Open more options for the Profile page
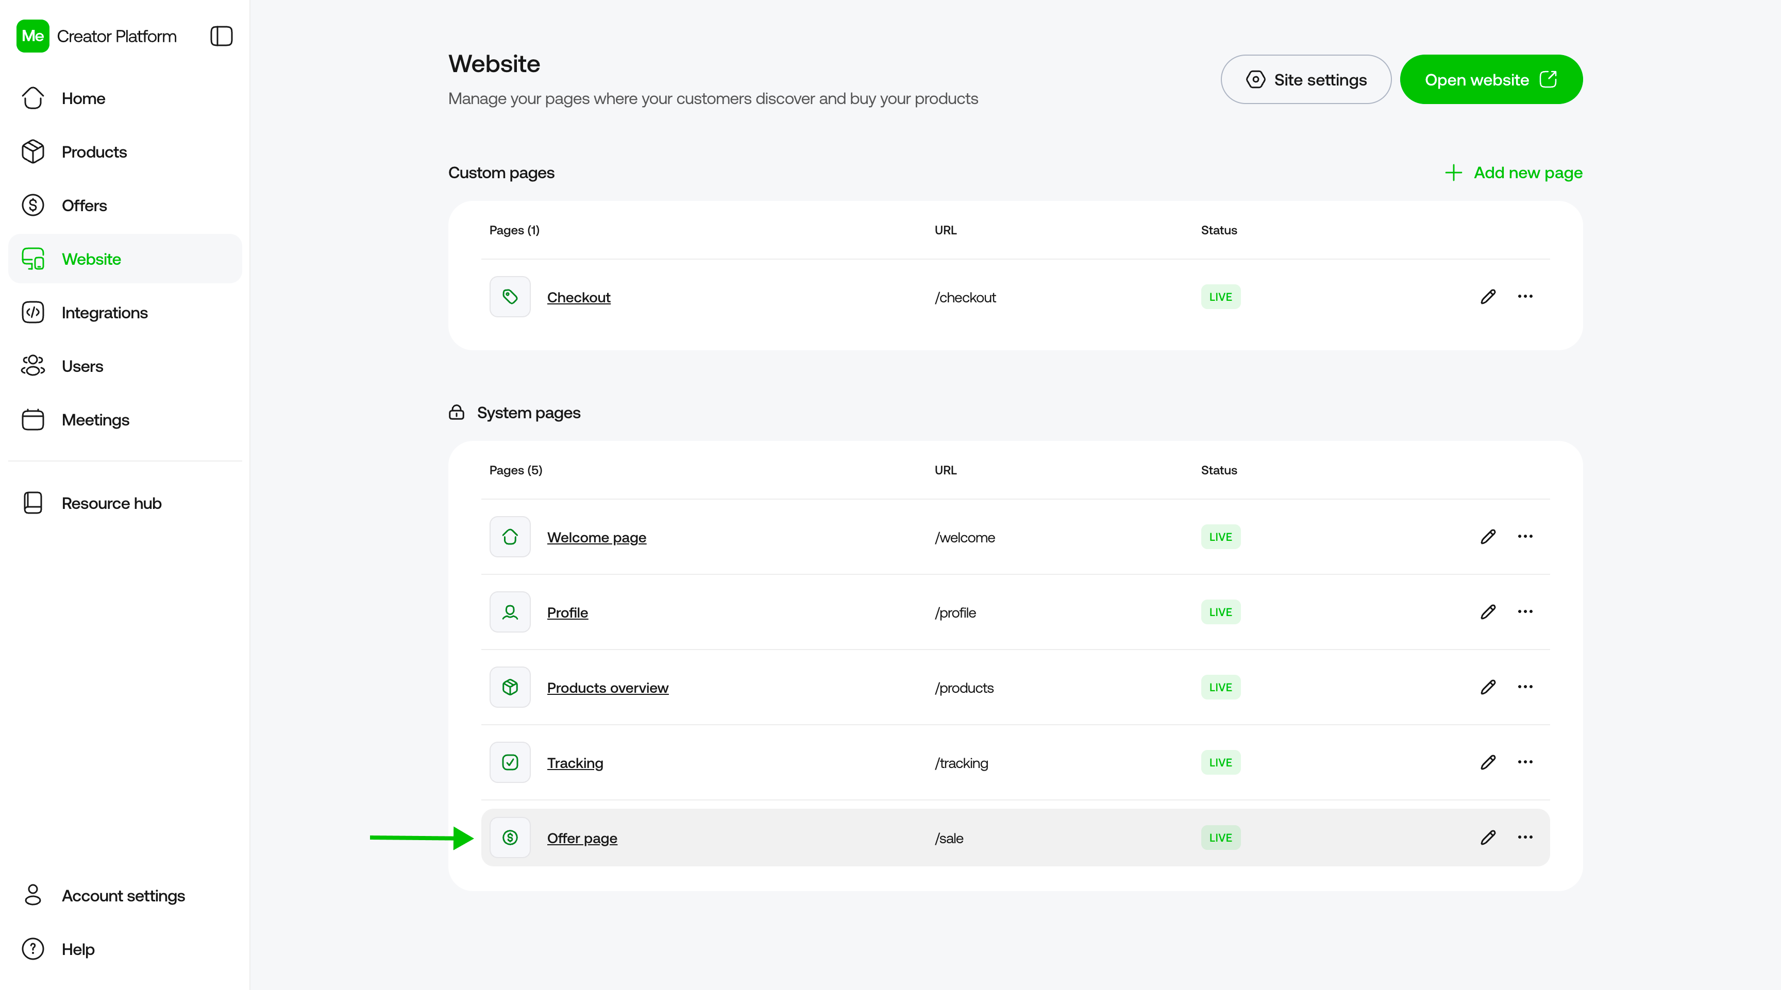 1525,611
